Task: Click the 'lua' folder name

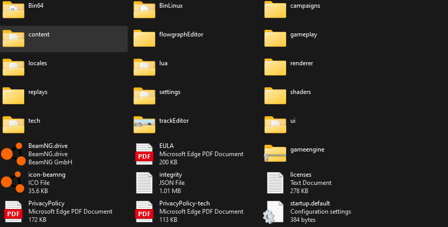Action: click(163, 63)
